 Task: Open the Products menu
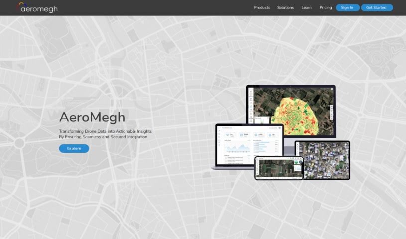(262, 8)
